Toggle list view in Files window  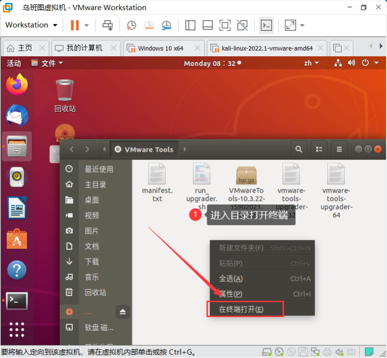coord(319,149)
